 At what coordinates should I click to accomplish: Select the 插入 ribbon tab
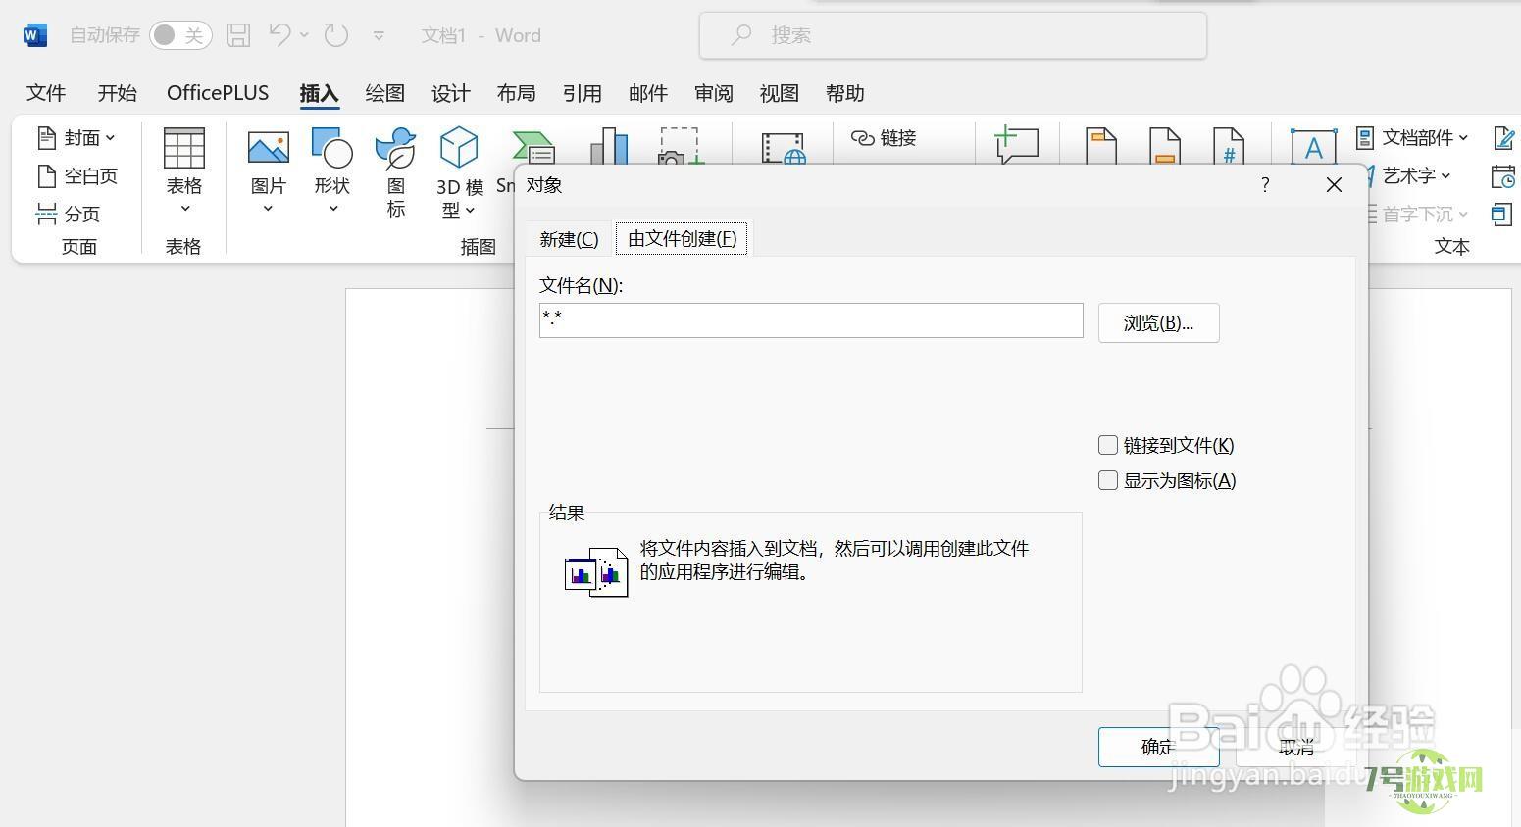(319, 93)
